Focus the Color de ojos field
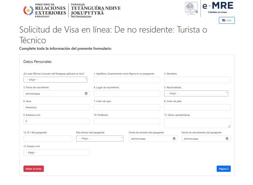Viewport: 253px width, 185px height. pos(127,107)
